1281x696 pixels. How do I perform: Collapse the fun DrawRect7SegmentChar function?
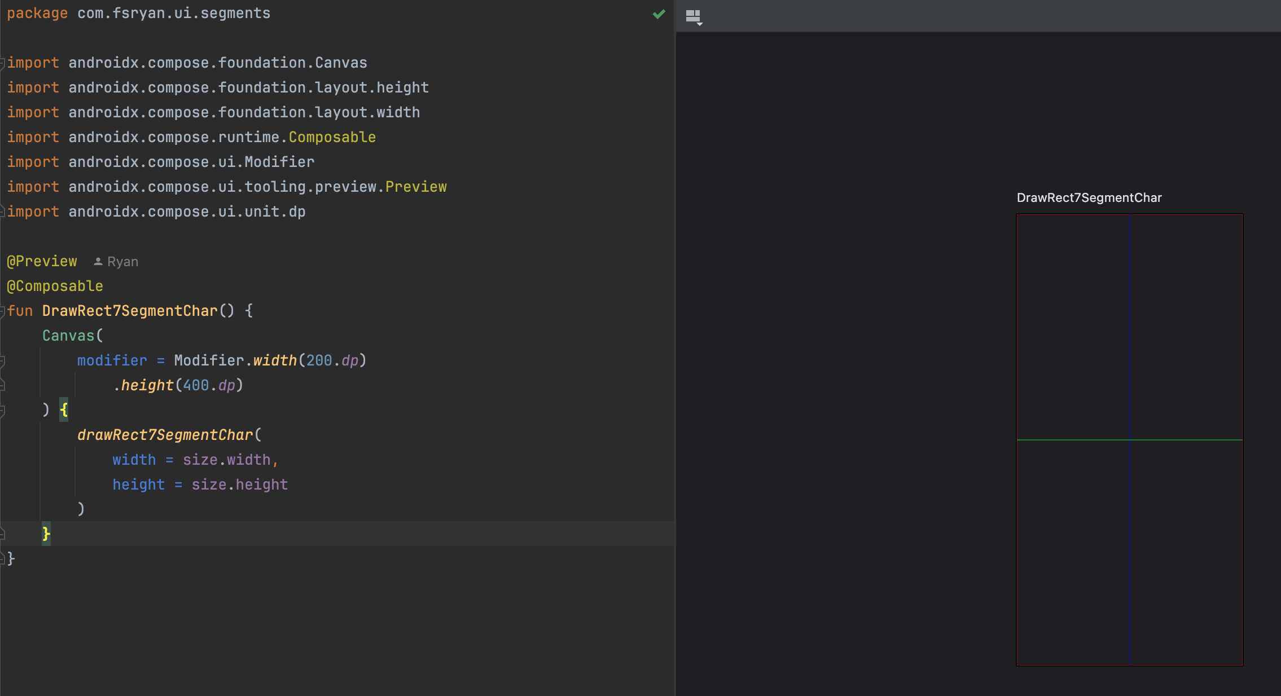2,311
